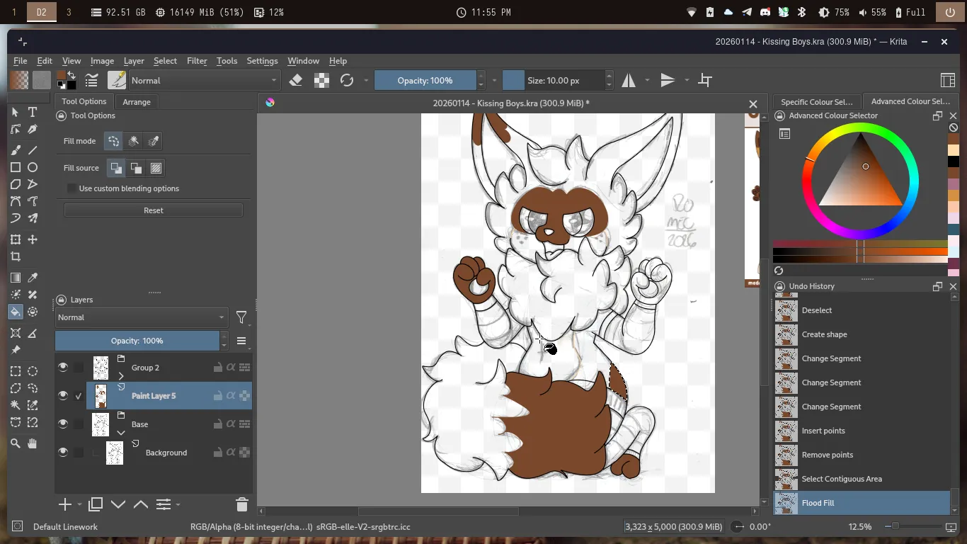
Task: Choose the Zoom tool magnifier
Action: (x=16, y=443)
